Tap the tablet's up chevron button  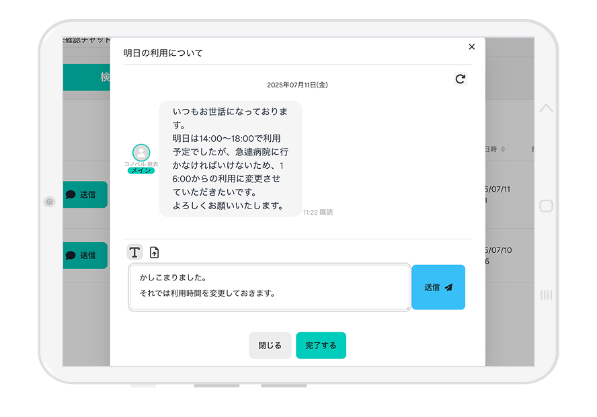coord(546,108)
